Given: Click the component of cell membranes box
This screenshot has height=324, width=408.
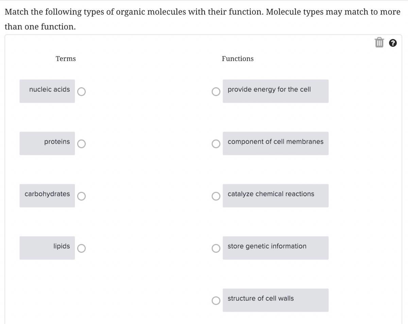Looking at the screenshot, I should pyautogui.click(x=275, y=143).
